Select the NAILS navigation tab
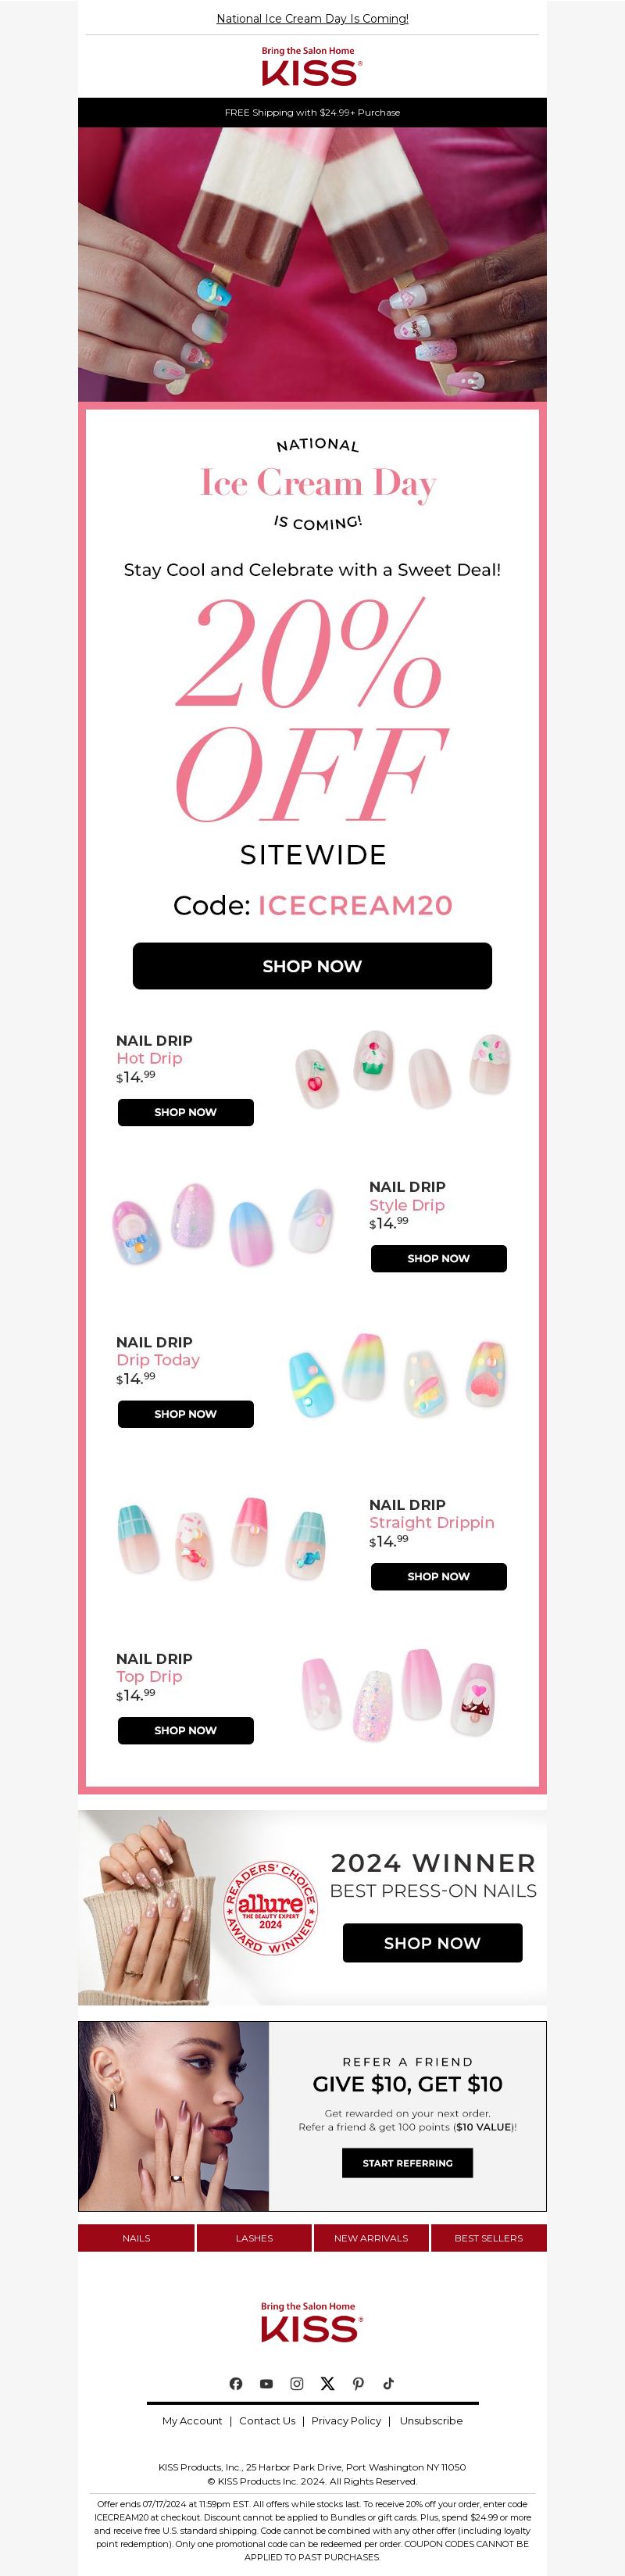 click(x=136, y=2238)
